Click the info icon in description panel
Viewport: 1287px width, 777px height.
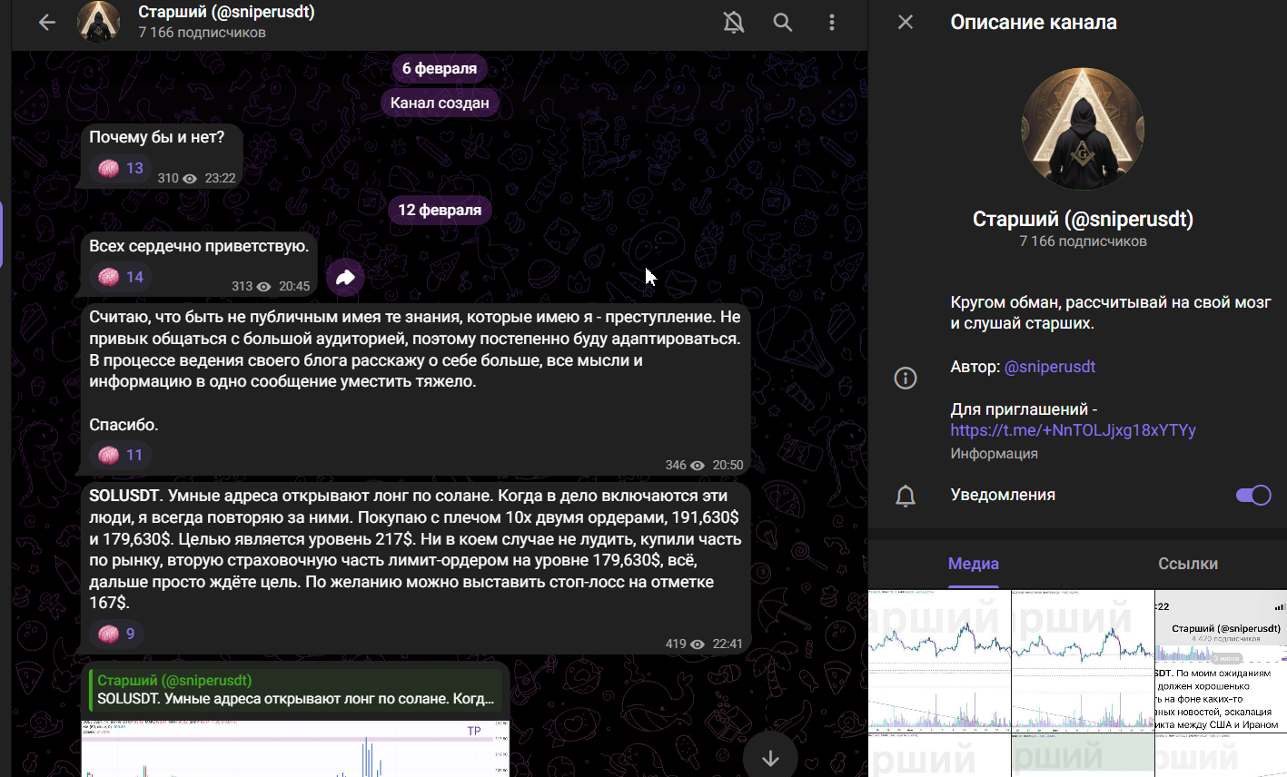(906, 378)
